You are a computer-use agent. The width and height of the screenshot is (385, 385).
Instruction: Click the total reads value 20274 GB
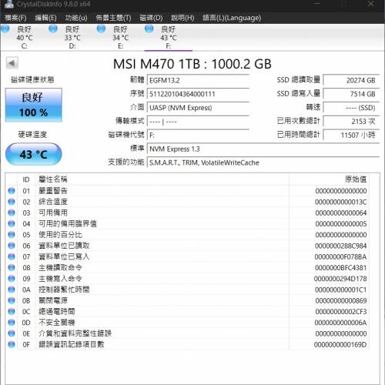pos(351,80)
